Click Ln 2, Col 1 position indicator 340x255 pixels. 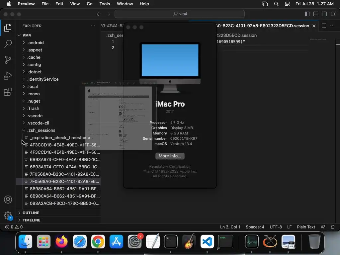click(230, 227)
